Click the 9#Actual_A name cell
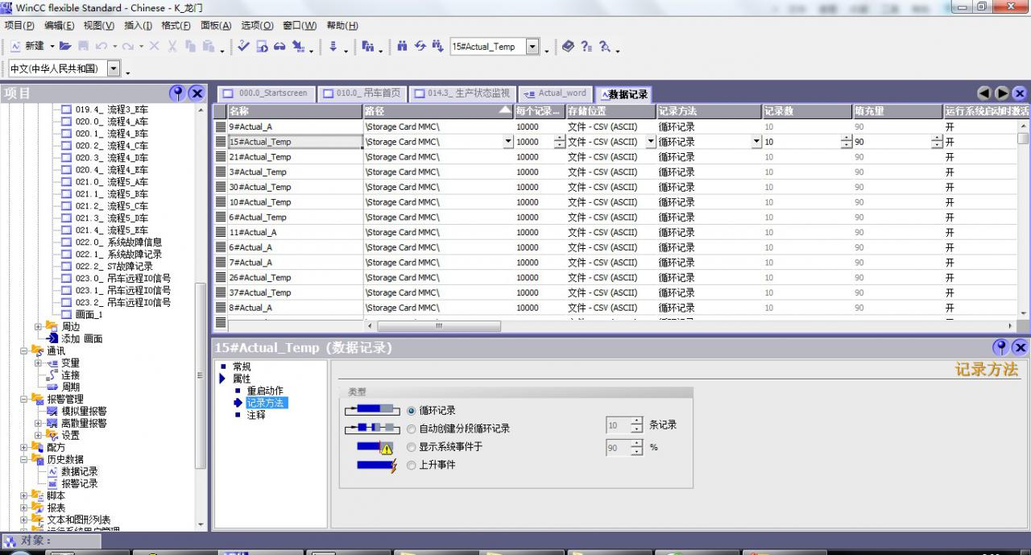Screen dimensions: 1031x555 coord(295,126)
